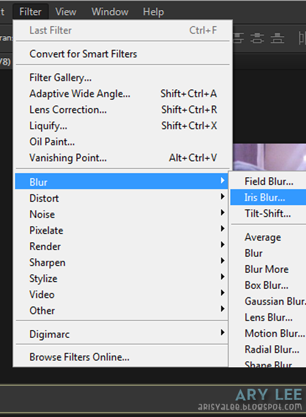306x417 pixels.
Task: Select the Tilt-Shift blur option
Action: [x=268, y=213]
